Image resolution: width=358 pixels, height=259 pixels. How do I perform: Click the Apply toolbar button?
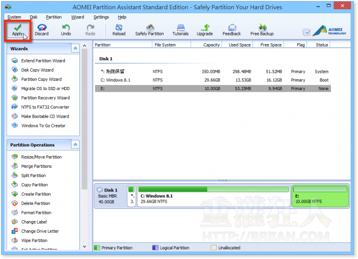click(17, 30)
